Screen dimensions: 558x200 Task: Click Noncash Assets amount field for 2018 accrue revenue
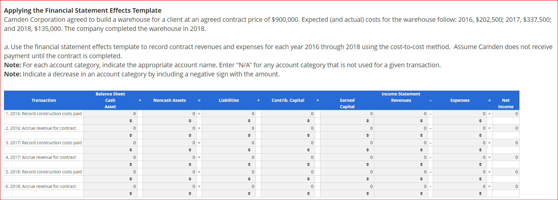[169, 186]
